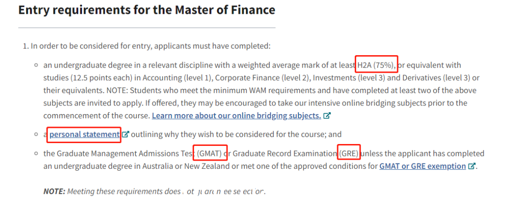Click the first bullet marker about undergraduate degree
The width and height of the screenshot is (515, 202).
click(36, 65)
